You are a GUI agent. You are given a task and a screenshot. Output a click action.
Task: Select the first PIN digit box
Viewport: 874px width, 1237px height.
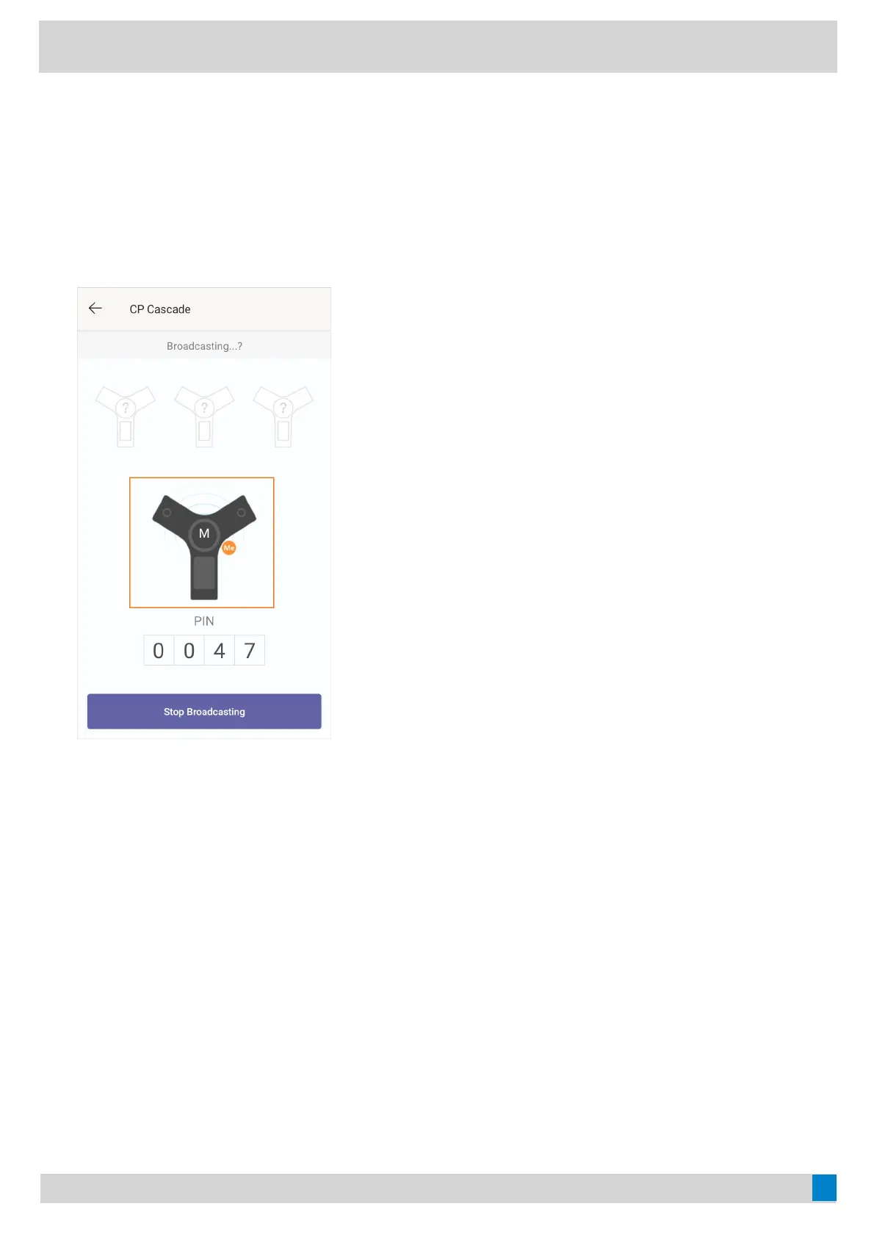[159, 650]
